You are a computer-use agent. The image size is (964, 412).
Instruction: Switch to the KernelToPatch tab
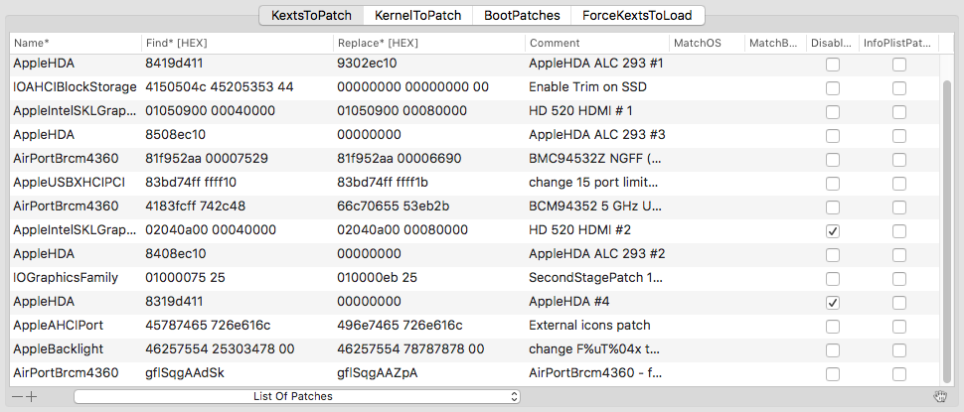418,15
